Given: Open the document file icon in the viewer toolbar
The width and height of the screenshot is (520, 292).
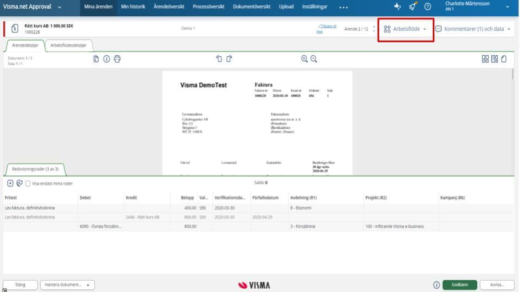Looking at the screenshot, I should coord(96,59).
